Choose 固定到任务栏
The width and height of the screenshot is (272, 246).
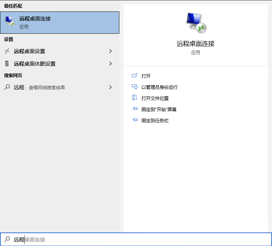pos(155,120)
